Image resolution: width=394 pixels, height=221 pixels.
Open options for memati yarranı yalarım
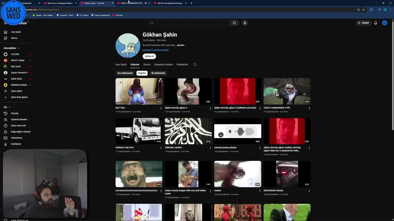(260, 148)
